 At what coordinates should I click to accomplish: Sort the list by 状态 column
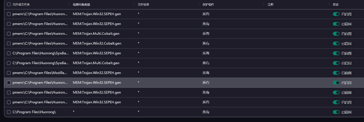tap(336, 5)
